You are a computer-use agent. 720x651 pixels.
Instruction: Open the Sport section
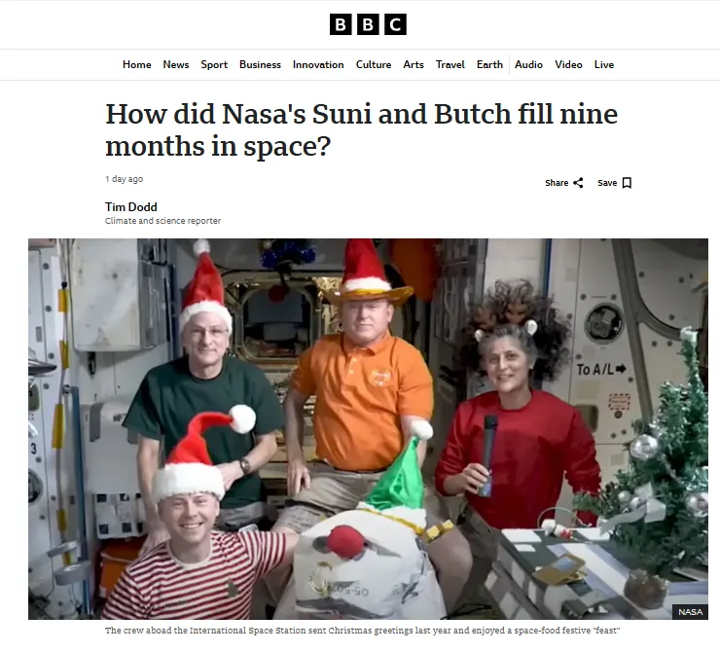click(x=214, y=65)
